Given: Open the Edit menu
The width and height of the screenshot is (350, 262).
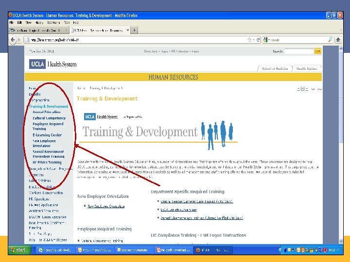Looking at the screenshot, I should pyautogui.click(x=19, y=22).
